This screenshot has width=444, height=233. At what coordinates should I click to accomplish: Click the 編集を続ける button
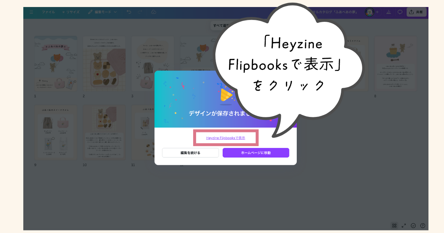click(x=190, y=152)
